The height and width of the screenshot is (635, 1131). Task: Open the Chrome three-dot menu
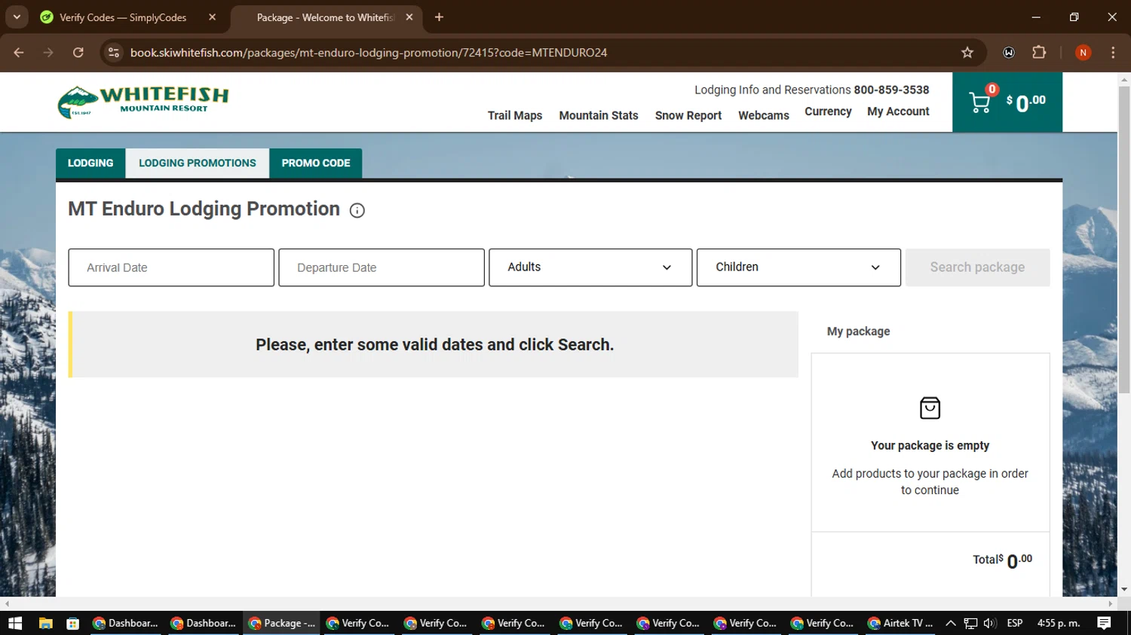point(1113,53)
